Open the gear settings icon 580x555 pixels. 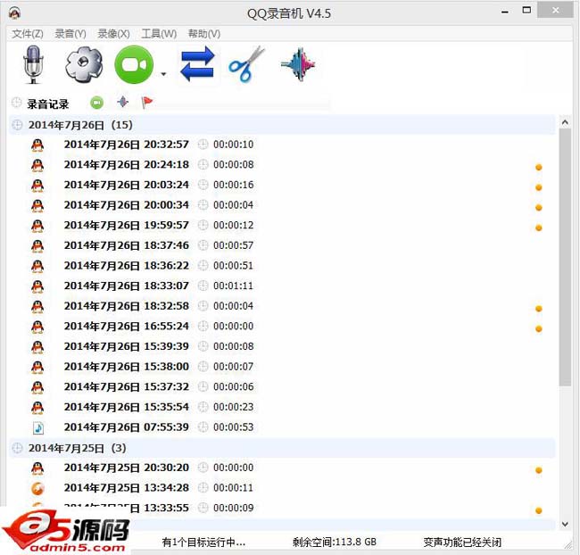[x=84, y=64]
